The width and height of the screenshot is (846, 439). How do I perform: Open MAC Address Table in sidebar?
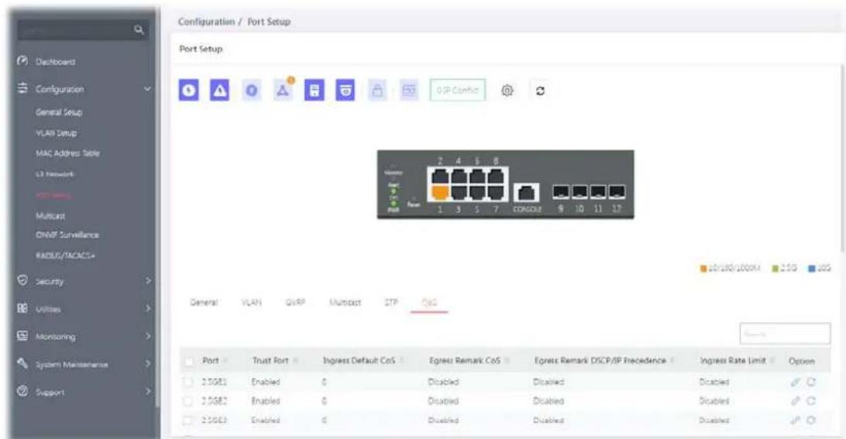point(67,153)
